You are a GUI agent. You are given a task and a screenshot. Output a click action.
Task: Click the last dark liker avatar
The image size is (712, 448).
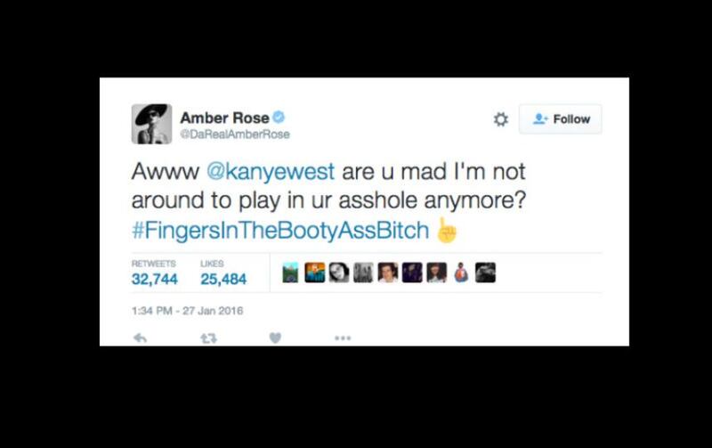coord(485,273)
